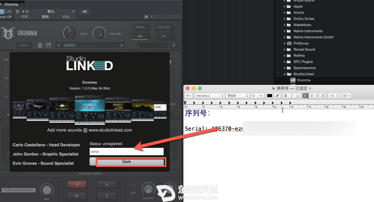Toggle the M equalizer button

(77, 196)
